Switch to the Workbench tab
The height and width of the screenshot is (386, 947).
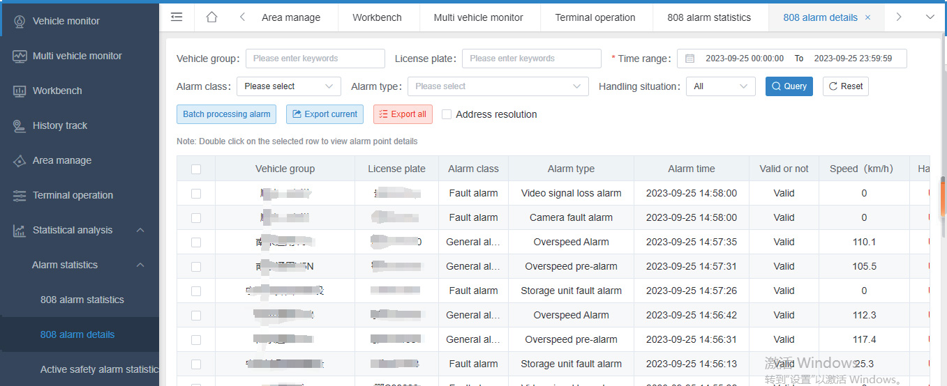[x=378, y=17]
